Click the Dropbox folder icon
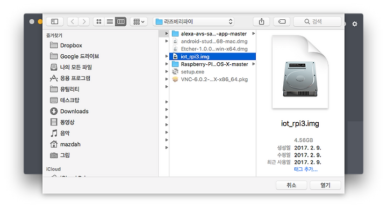This screenshot has height=208, width=387. [54, 45]
